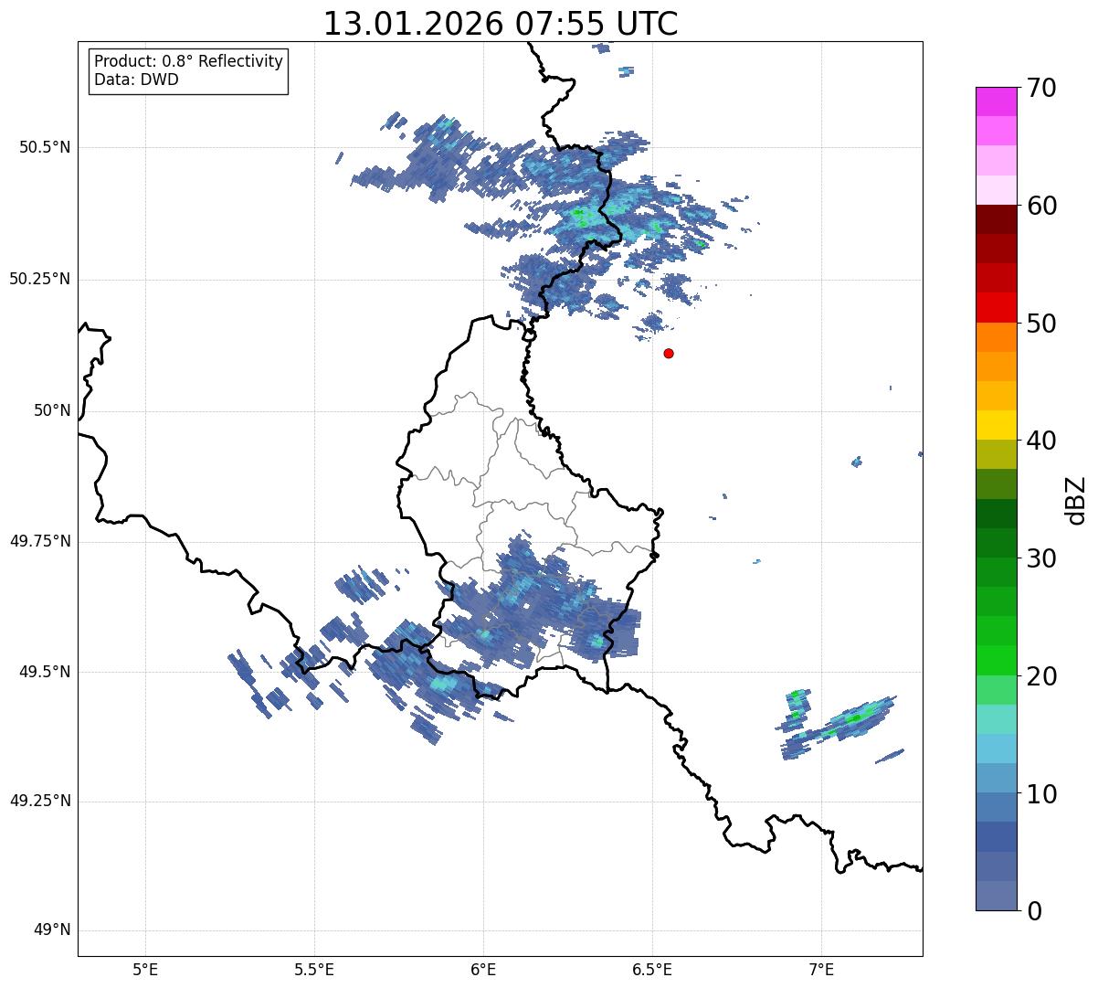Click the colorbar value 40

(1040, 441)
